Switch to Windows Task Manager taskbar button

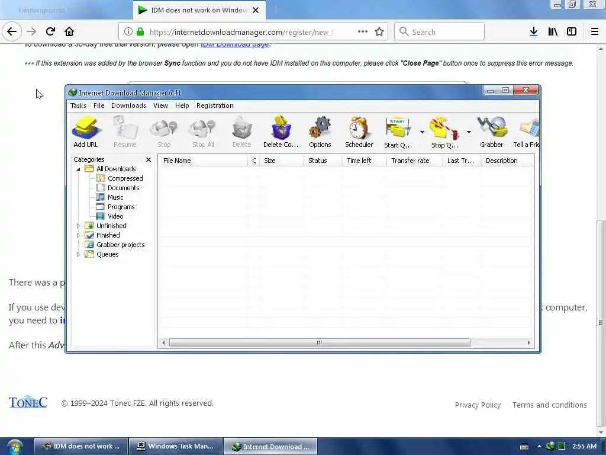click(x=176, y=446)
